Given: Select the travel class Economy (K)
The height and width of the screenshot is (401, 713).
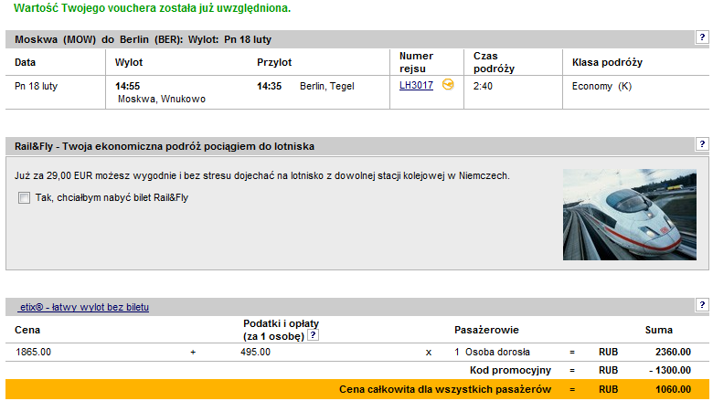Looking at the screenshot, I should (601, 86).
